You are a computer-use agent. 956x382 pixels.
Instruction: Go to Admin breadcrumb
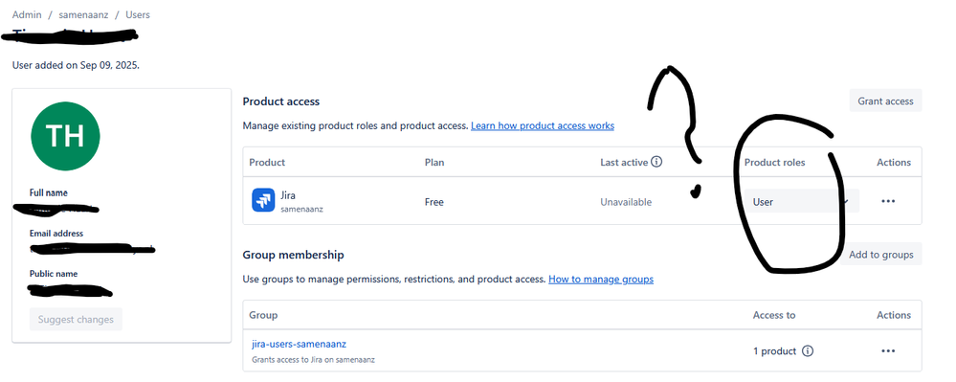pyautogui.click(x=26, y=14)
